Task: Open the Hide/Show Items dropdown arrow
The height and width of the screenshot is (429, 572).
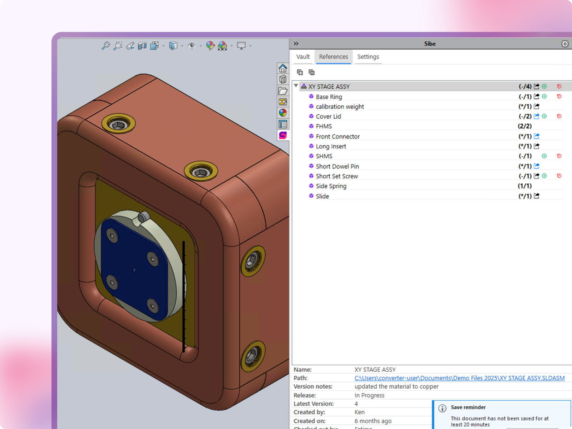Action: click(201, 46)
